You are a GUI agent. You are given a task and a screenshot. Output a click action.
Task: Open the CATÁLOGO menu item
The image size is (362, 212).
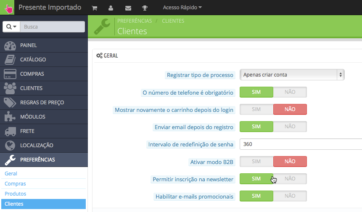[x=44, y=60]
